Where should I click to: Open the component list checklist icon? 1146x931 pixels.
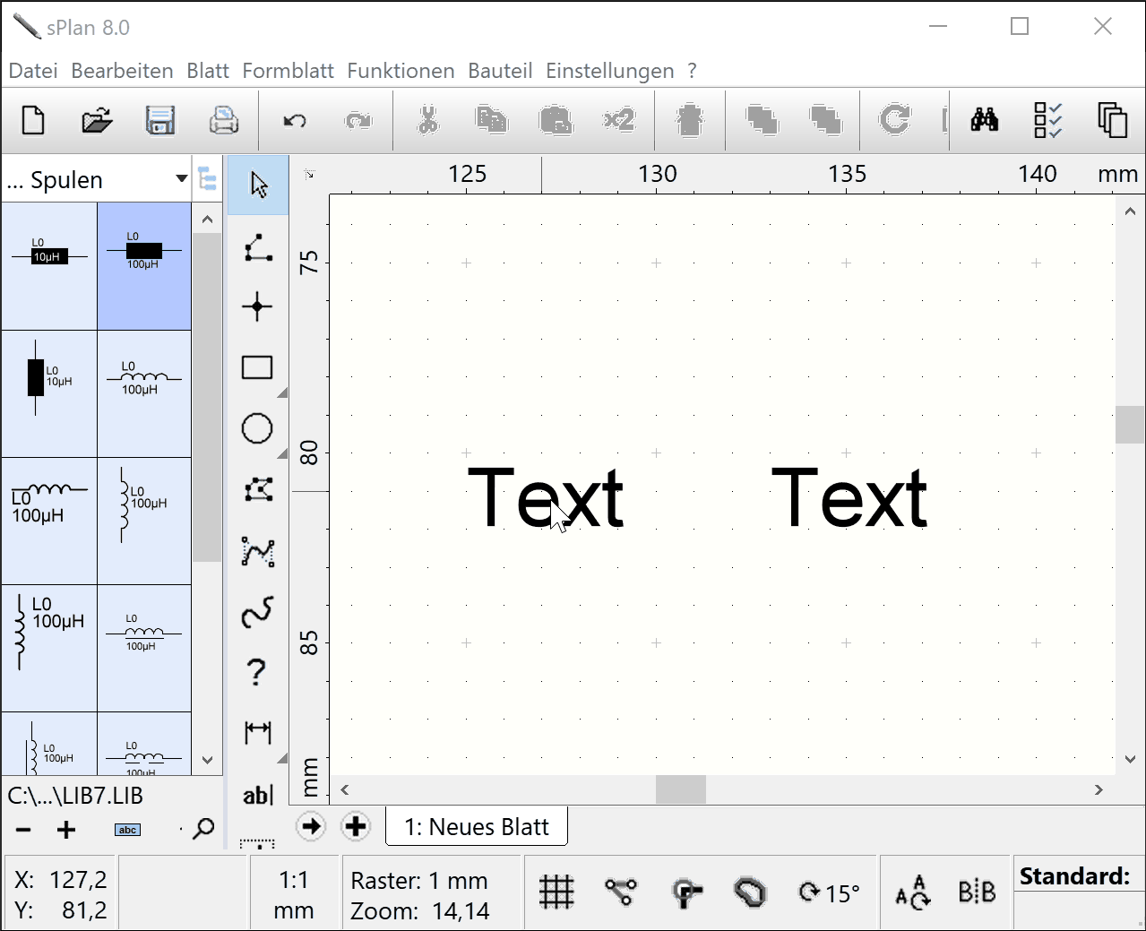[1047, 120]
